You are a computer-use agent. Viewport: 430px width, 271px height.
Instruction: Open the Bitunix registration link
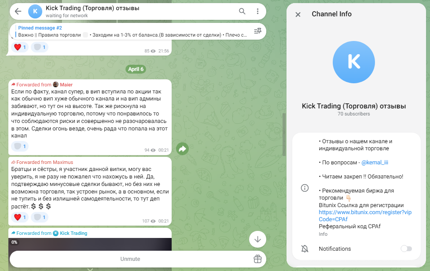point(365,216)
